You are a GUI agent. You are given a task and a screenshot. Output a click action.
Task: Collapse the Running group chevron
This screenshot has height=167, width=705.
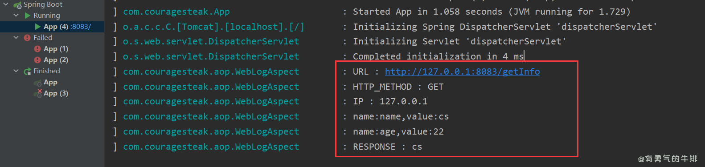[16, 16]
